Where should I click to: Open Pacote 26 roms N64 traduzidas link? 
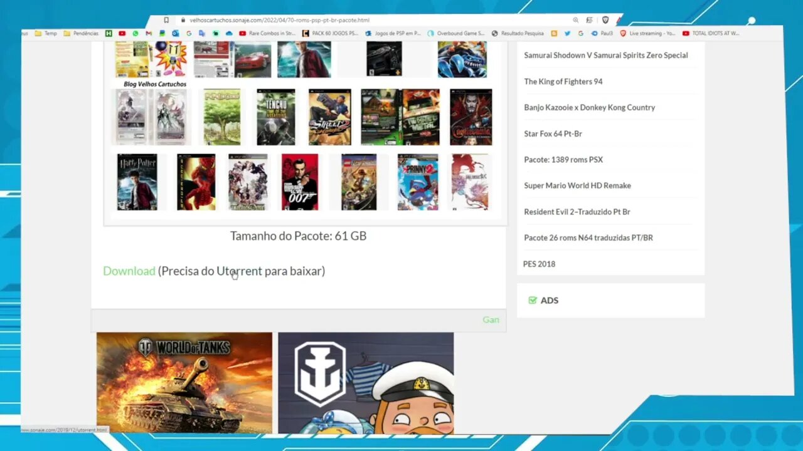588,237
